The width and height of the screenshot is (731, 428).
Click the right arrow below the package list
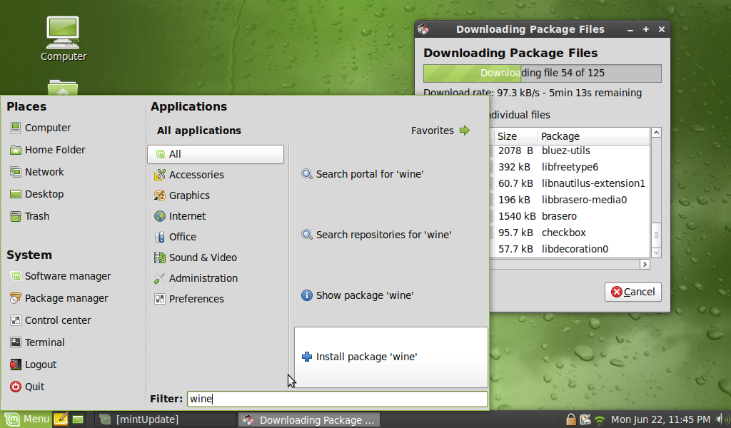[x=645, y=264]
